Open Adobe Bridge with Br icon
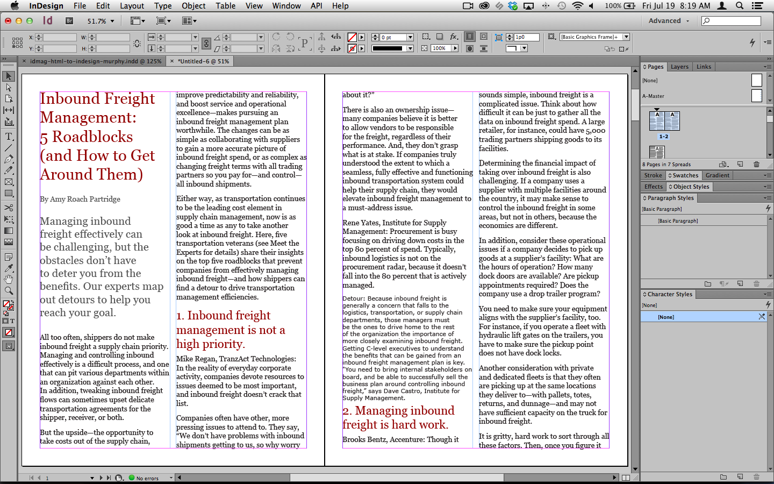The width and height of the screenshot is (774, 484). (69, 21)
